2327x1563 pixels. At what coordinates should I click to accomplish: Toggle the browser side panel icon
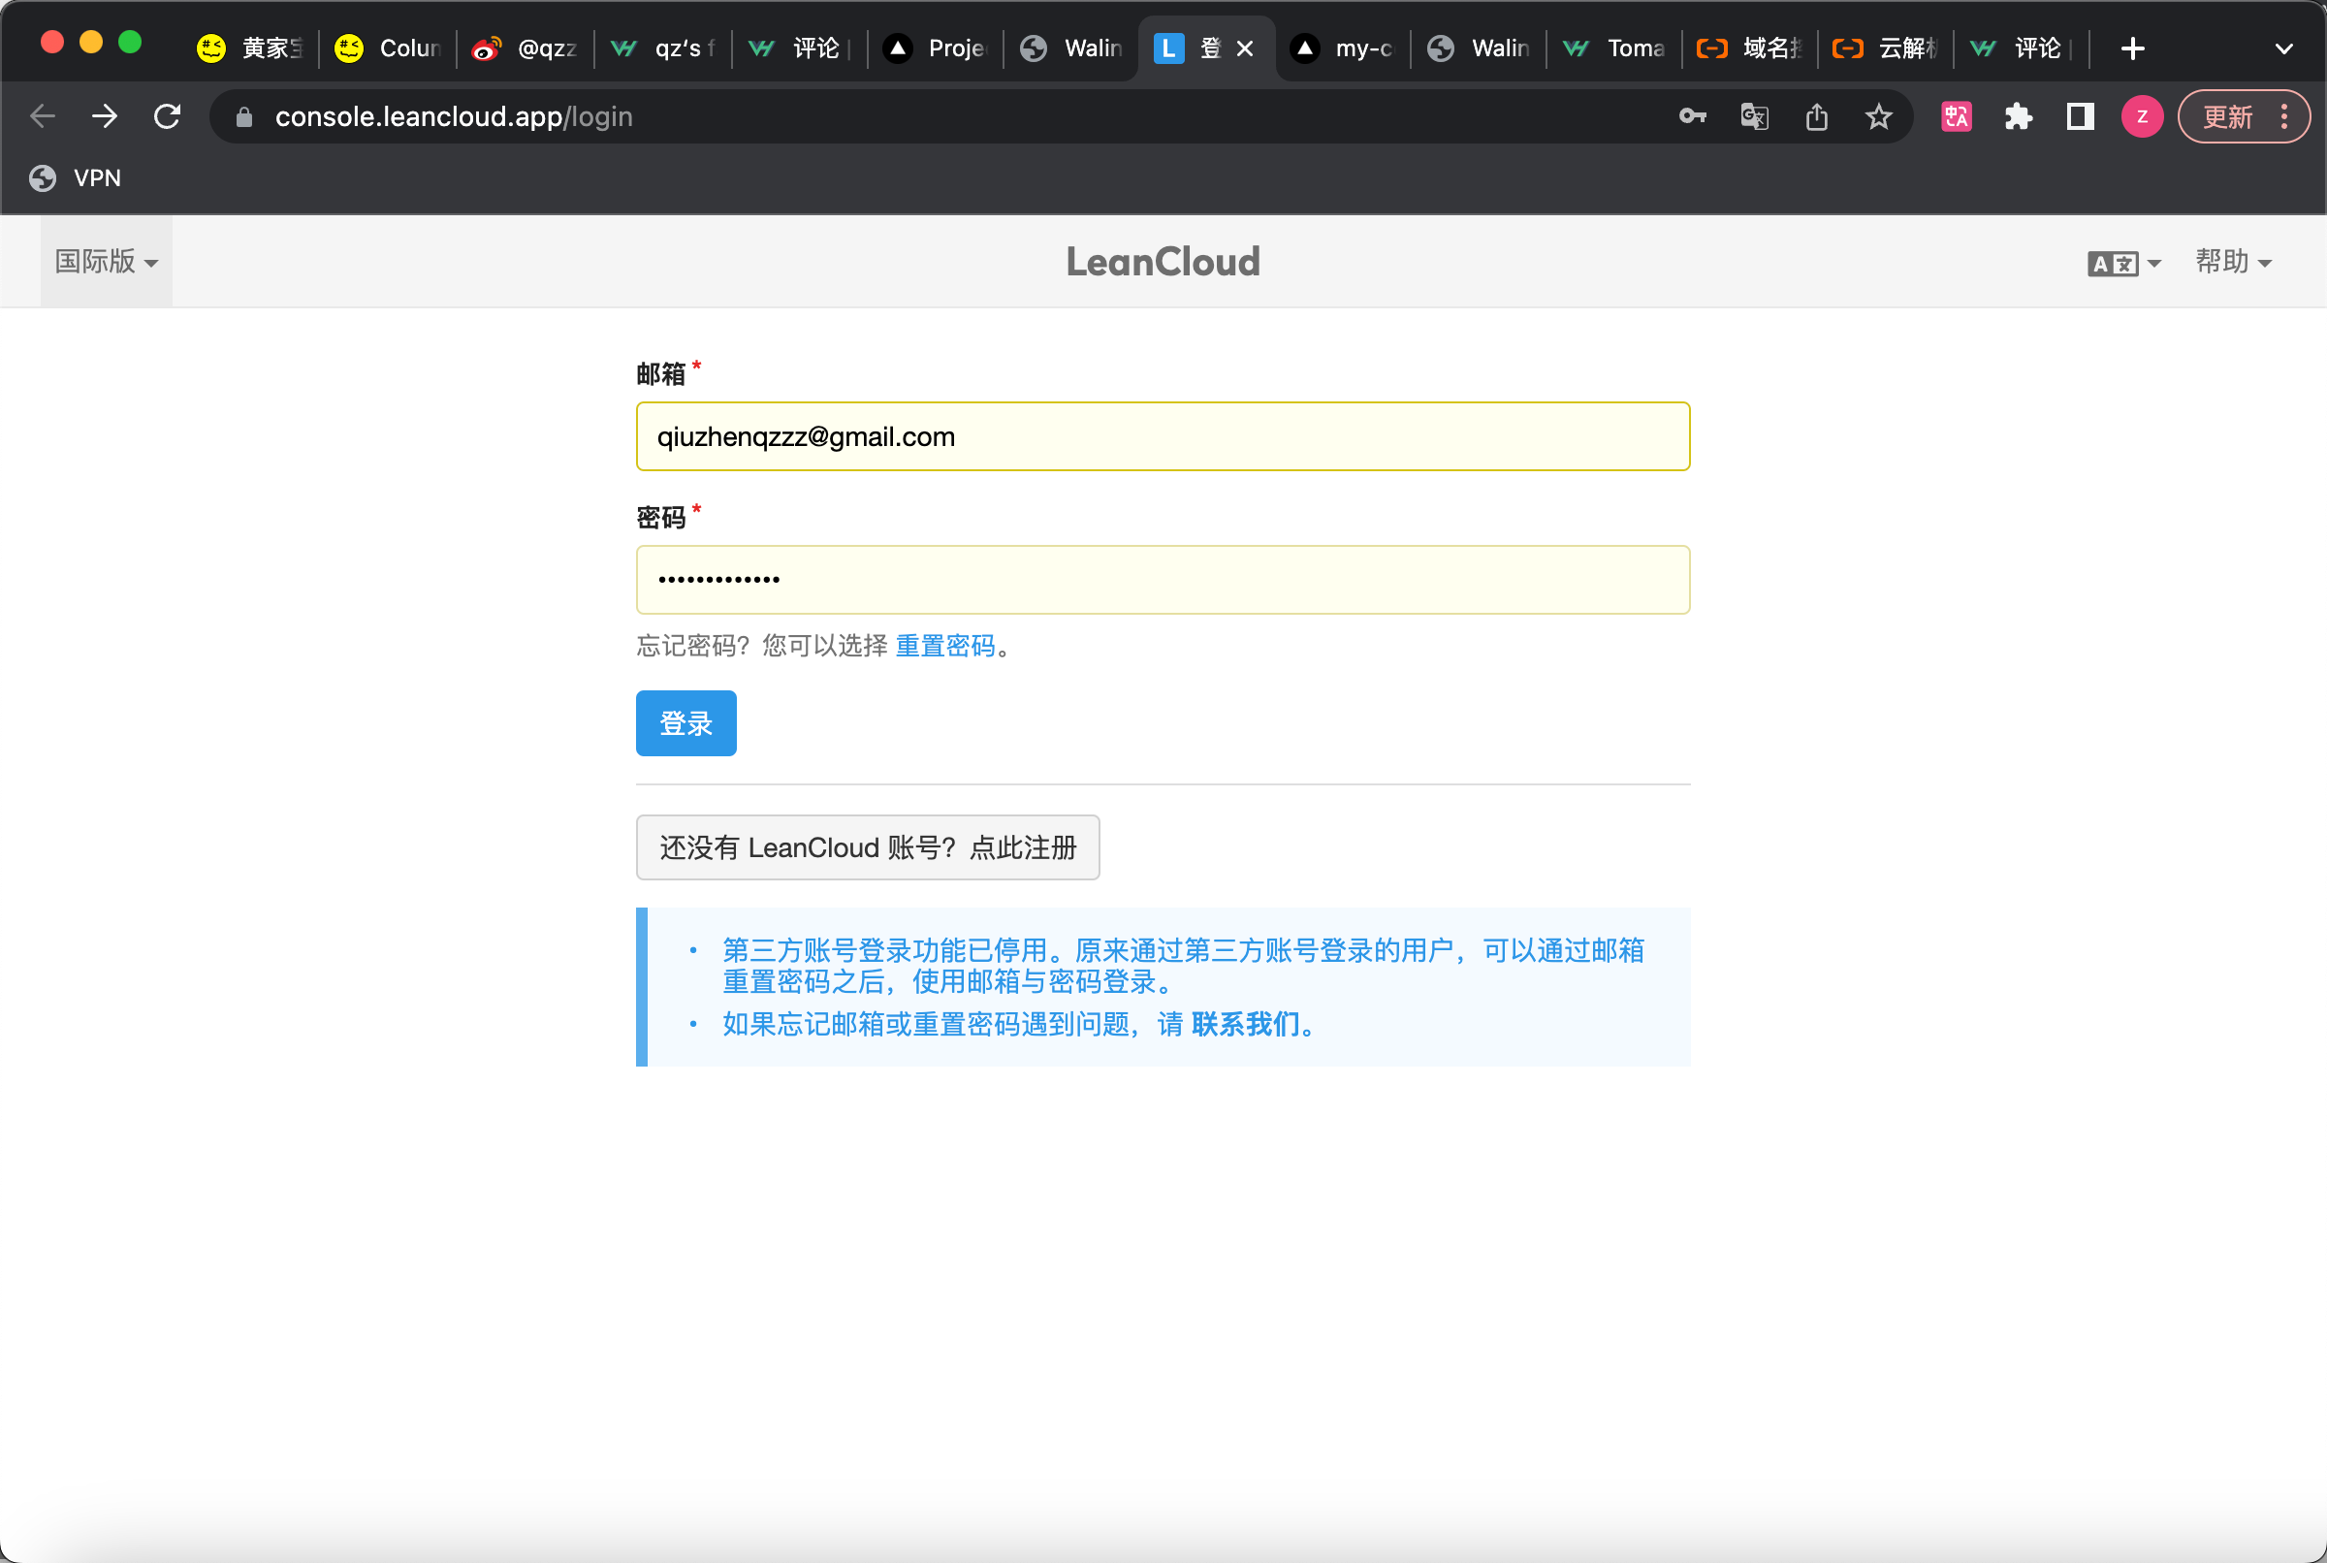2080,116
